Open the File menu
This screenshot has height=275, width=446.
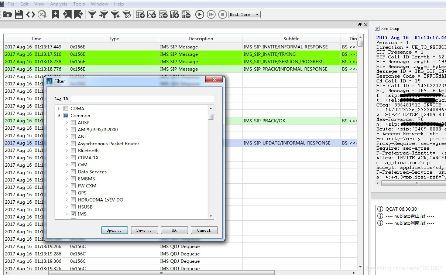click(x=11, y=4)
